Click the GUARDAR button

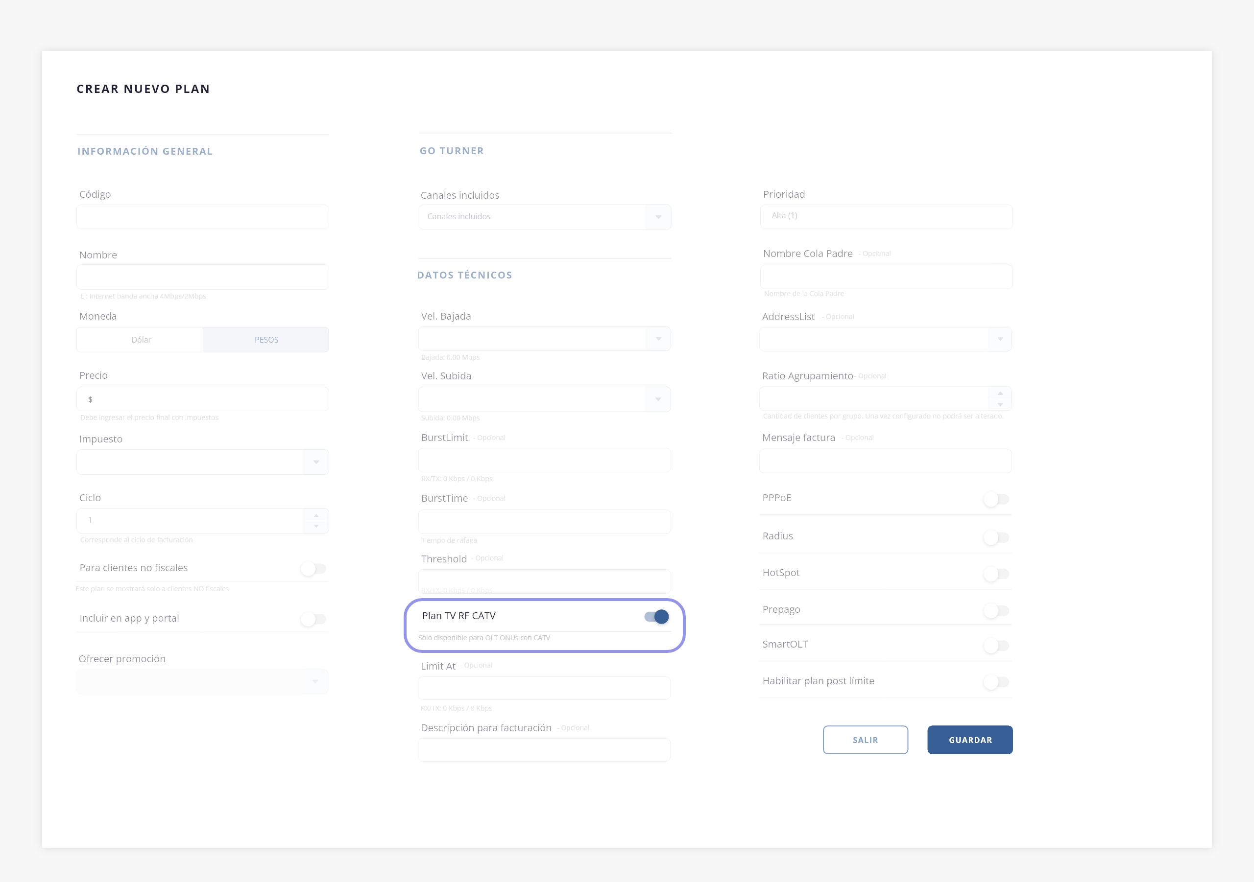969,740
